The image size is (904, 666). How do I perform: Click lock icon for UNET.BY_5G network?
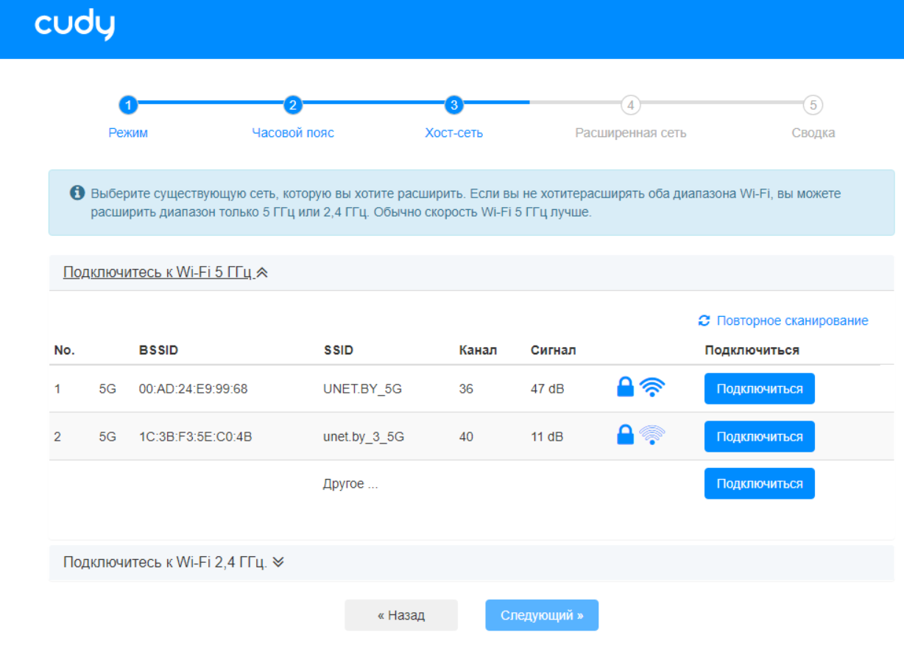pos(625,387)
